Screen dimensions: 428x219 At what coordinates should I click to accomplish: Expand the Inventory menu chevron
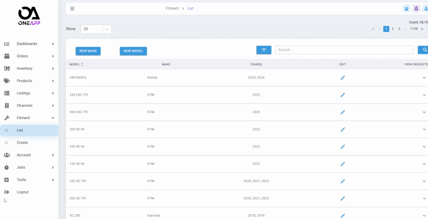coord(52,69)
